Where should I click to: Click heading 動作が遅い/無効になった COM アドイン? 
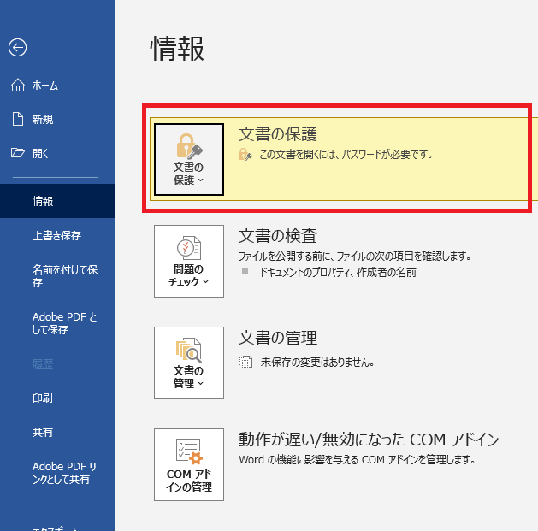click(369, 440)
